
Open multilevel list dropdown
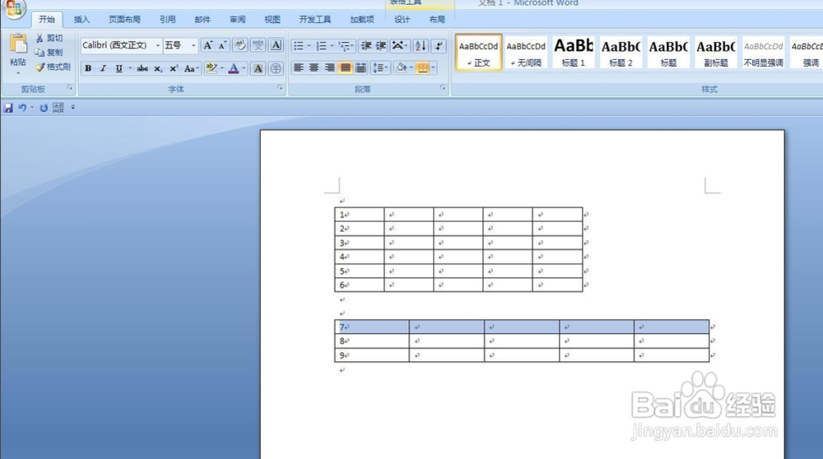point(346,46)
